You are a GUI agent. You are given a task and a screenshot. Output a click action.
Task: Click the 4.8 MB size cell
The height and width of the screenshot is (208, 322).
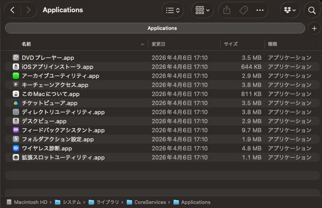(252, 148)
